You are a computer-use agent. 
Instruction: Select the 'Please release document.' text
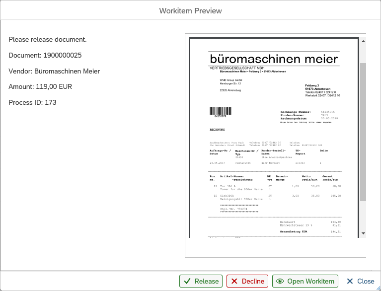point(48,39)
